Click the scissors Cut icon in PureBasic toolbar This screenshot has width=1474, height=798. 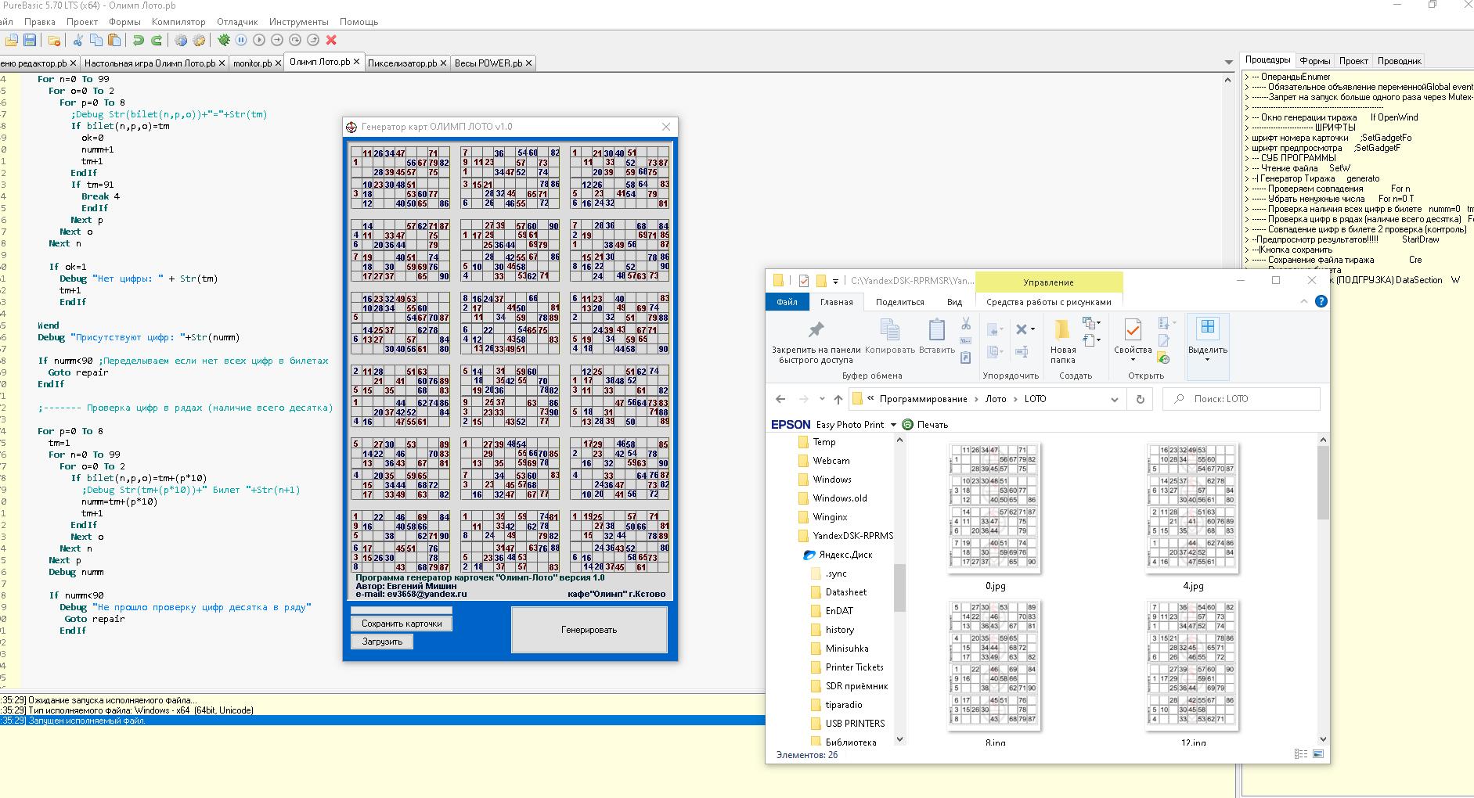[78, 40]
